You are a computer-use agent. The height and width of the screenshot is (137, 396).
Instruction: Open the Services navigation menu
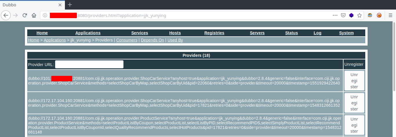pyautogui.click(x=140, y=33)
